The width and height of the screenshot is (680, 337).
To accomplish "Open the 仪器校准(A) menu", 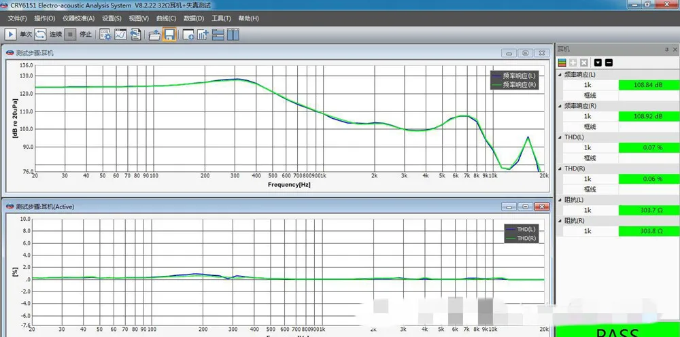I will pos(78,18).
